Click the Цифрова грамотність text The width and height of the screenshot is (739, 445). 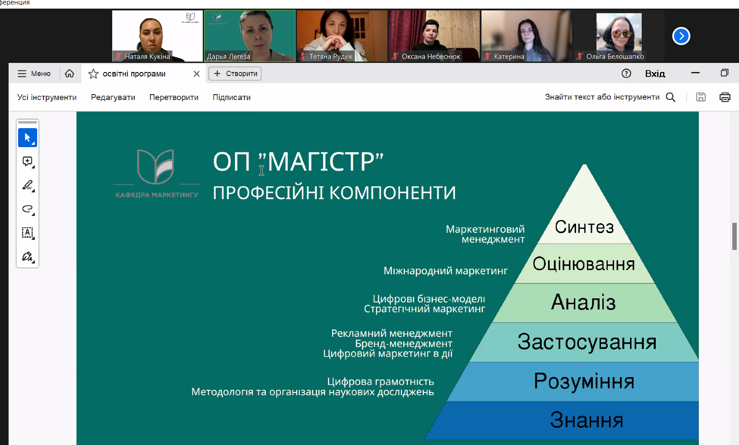[381, 382]
